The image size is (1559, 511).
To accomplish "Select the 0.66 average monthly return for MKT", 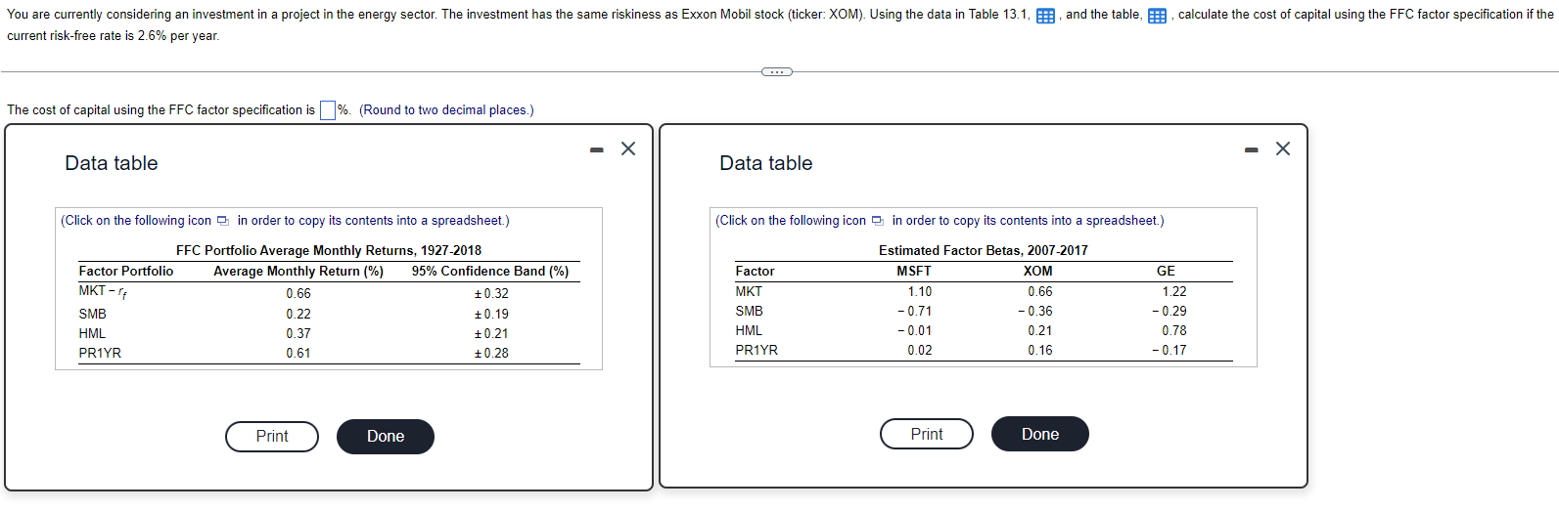I will 298,293.
